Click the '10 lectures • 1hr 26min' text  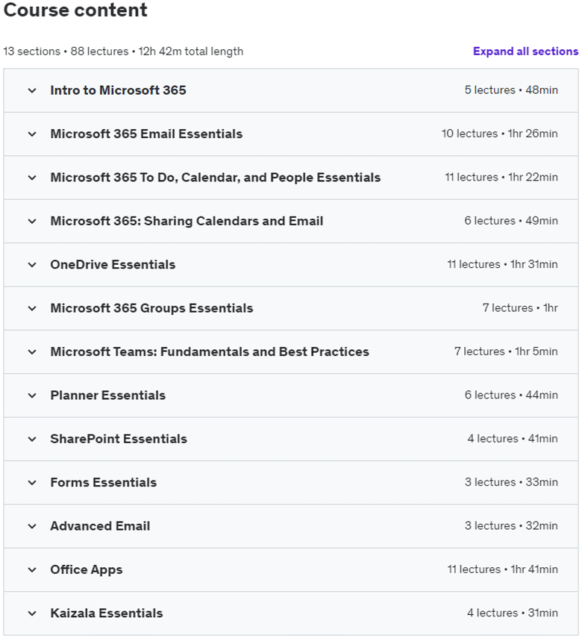coord(500,134)
